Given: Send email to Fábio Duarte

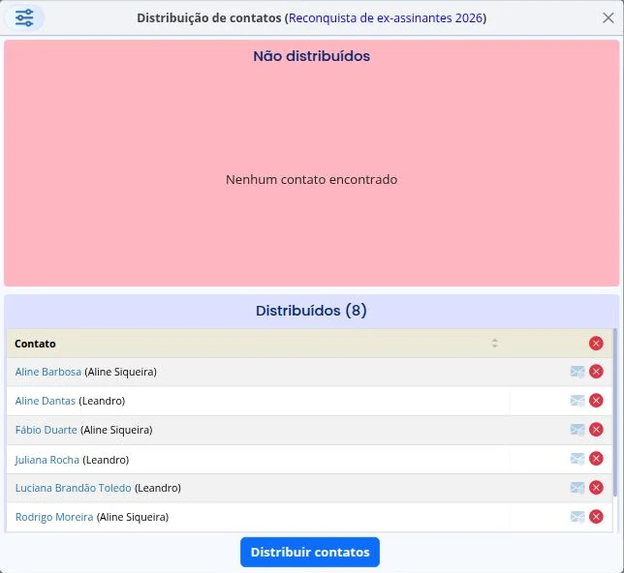Looking at the screenshot, I should point(577,430).
